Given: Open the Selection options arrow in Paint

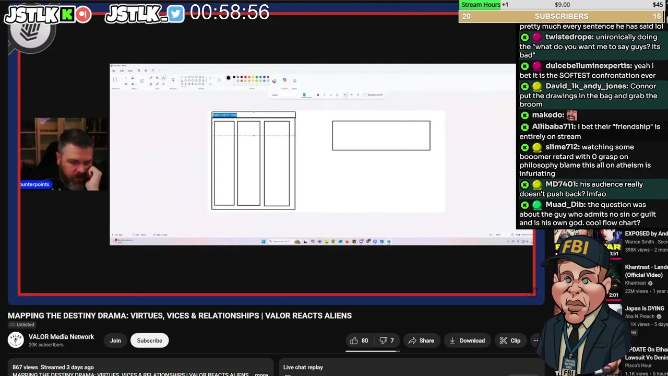Looking at the screenshot, I should 115,84.
